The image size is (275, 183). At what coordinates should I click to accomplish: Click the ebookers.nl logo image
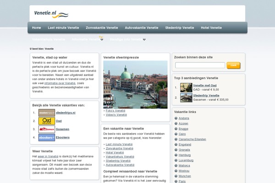[47, 137]
